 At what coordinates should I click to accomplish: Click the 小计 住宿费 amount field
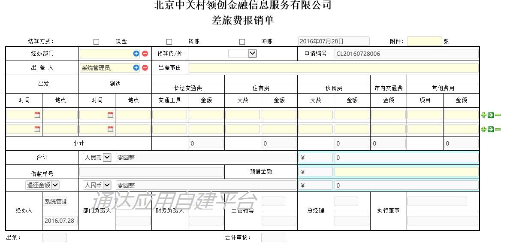pos(279,144)
